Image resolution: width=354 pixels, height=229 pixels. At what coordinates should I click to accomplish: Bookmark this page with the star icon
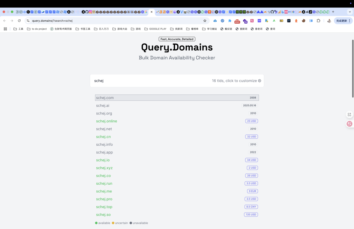click(x=205, y=21)
